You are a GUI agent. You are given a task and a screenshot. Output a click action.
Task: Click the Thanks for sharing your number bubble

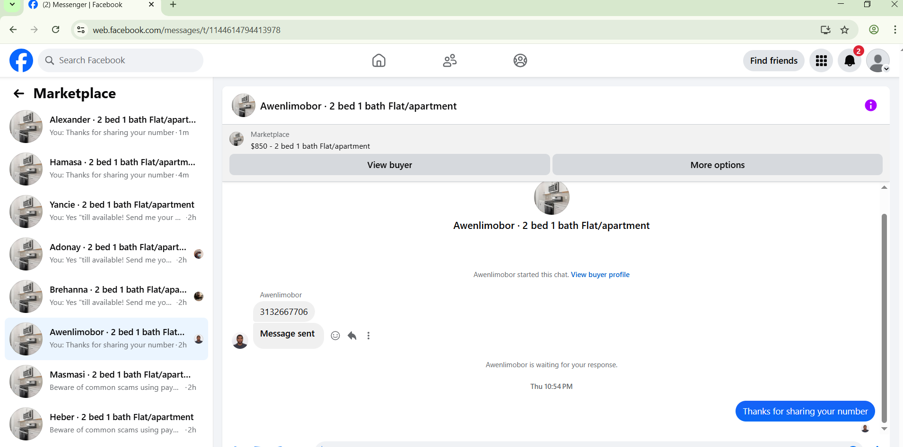coord(805,411)
